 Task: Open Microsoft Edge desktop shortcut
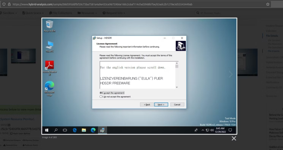coord(50,87)
